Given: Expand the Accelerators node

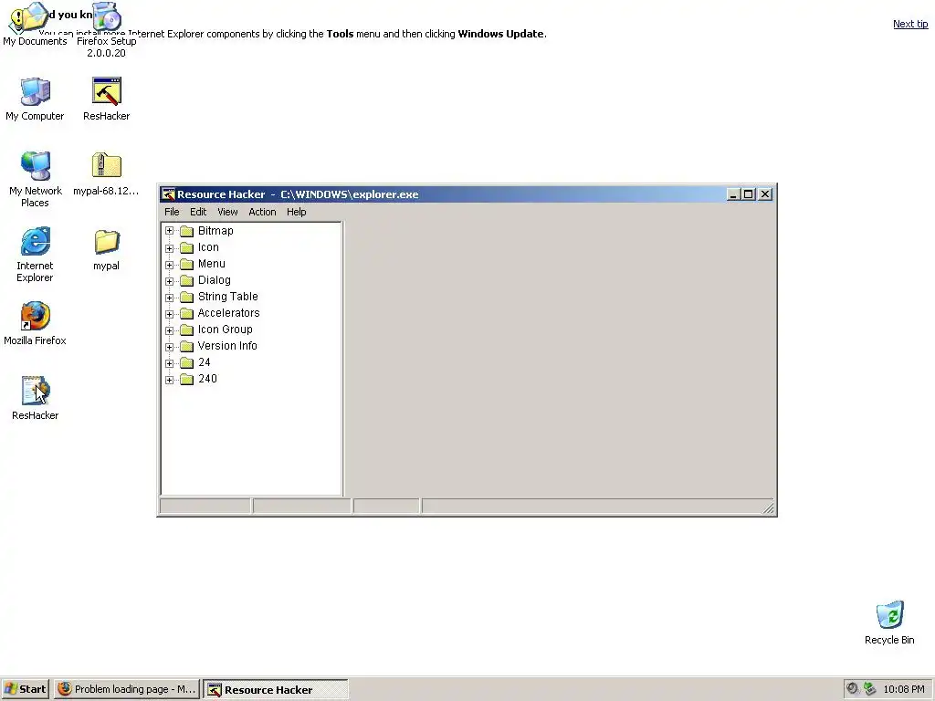Looking at the screenshot, I should click(169, 314).
